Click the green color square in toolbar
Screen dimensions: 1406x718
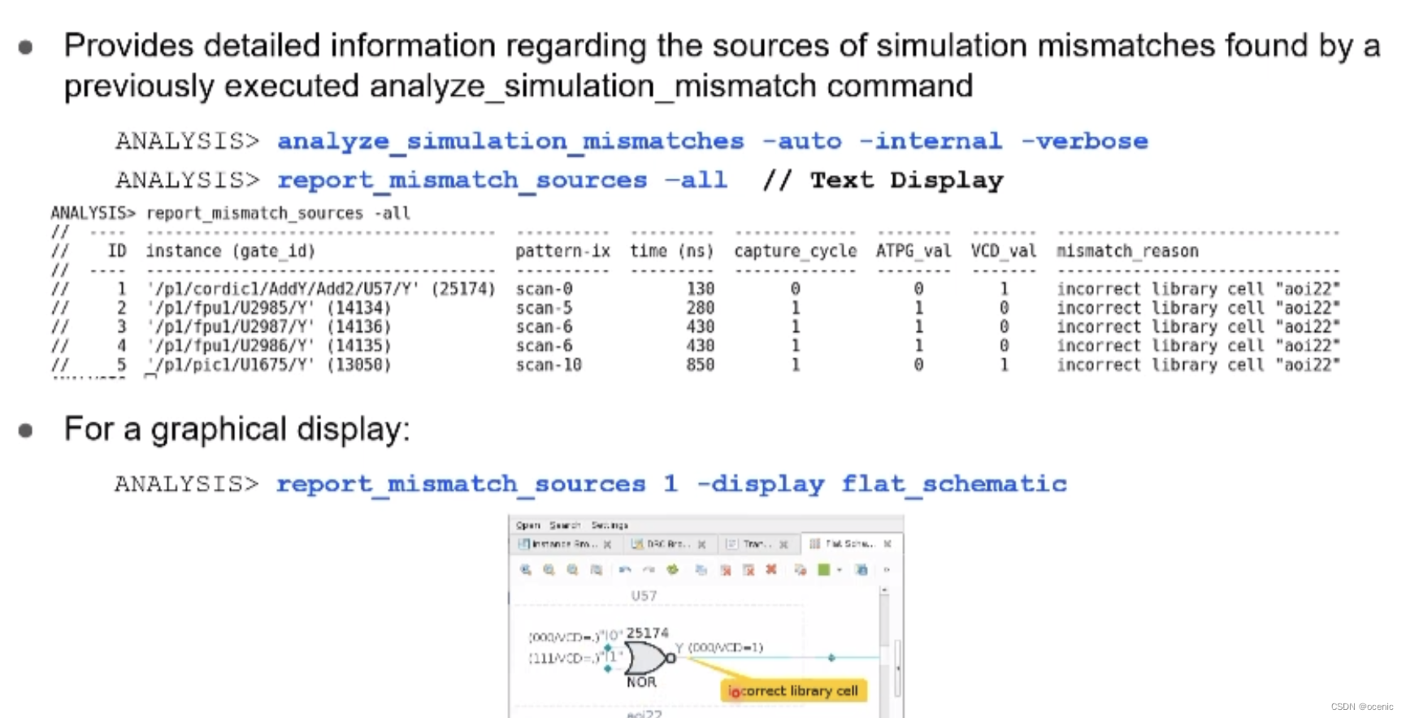pyautogui.click(x=823, y=570)
